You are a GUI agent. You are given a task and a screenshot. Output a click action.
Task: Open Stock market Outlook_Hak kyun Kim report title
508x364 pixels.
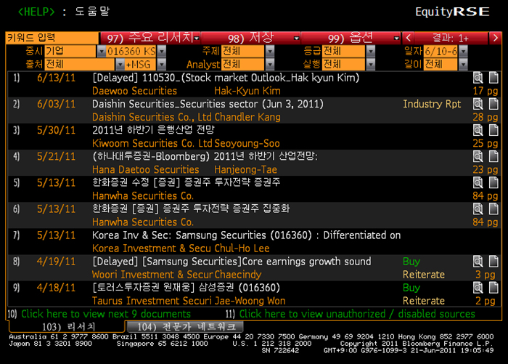click(x=226, y=78)
